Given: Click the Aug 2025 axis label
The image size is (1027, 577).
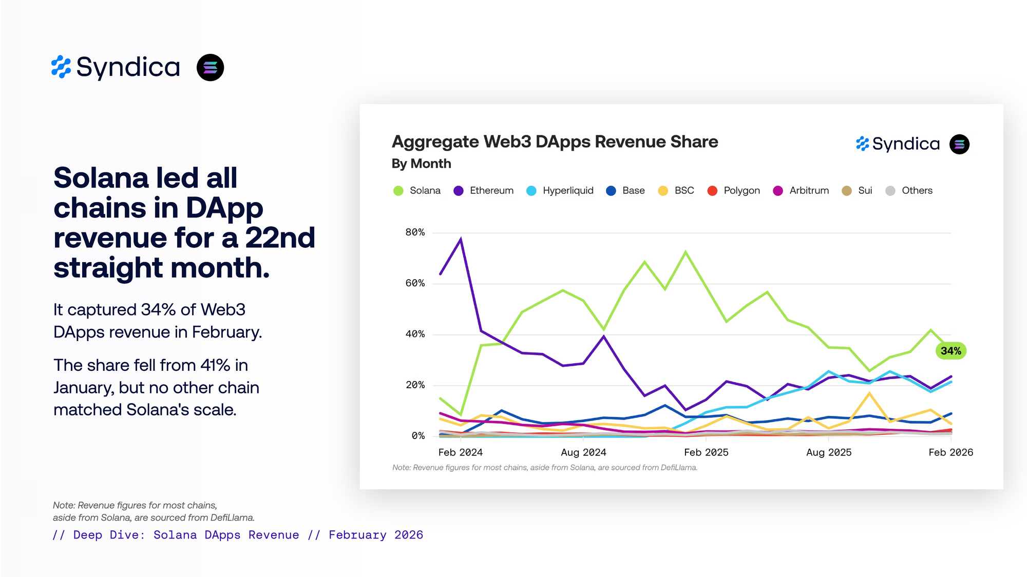Looking at the screenshot, I should (x=829, y=452).
